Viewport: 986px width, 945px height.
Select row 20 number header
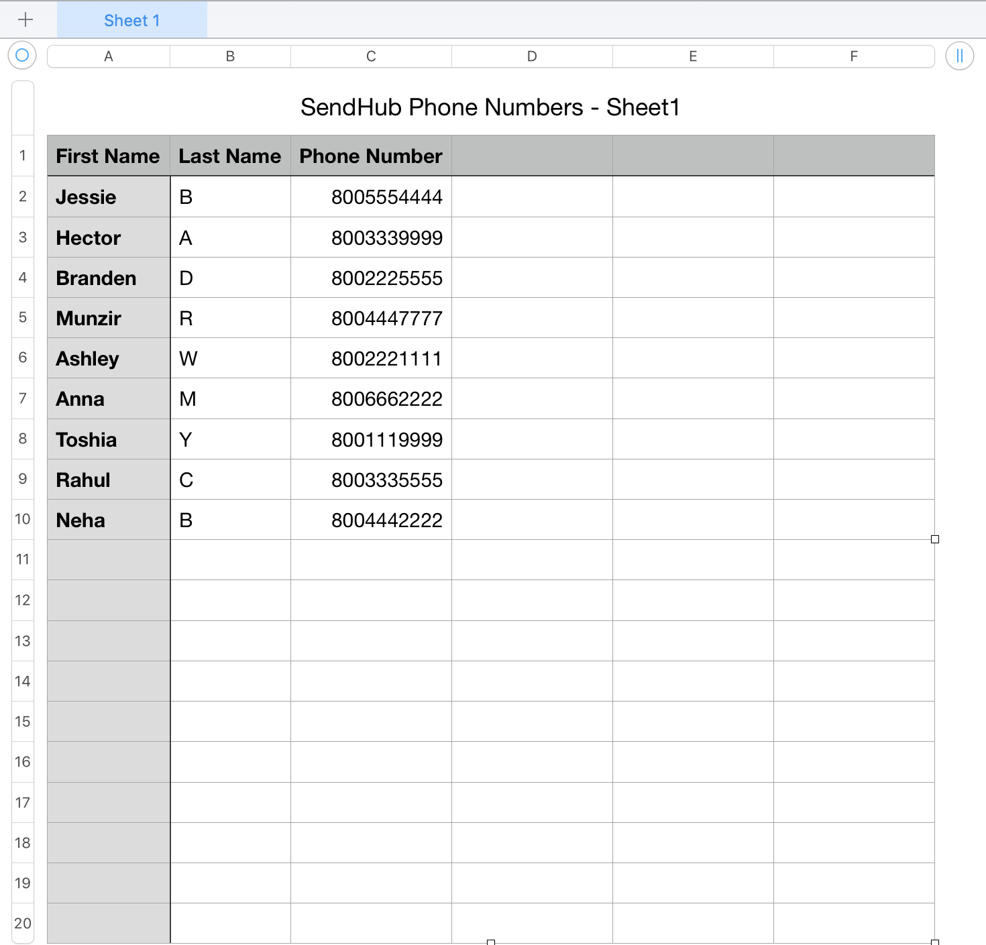23,924
